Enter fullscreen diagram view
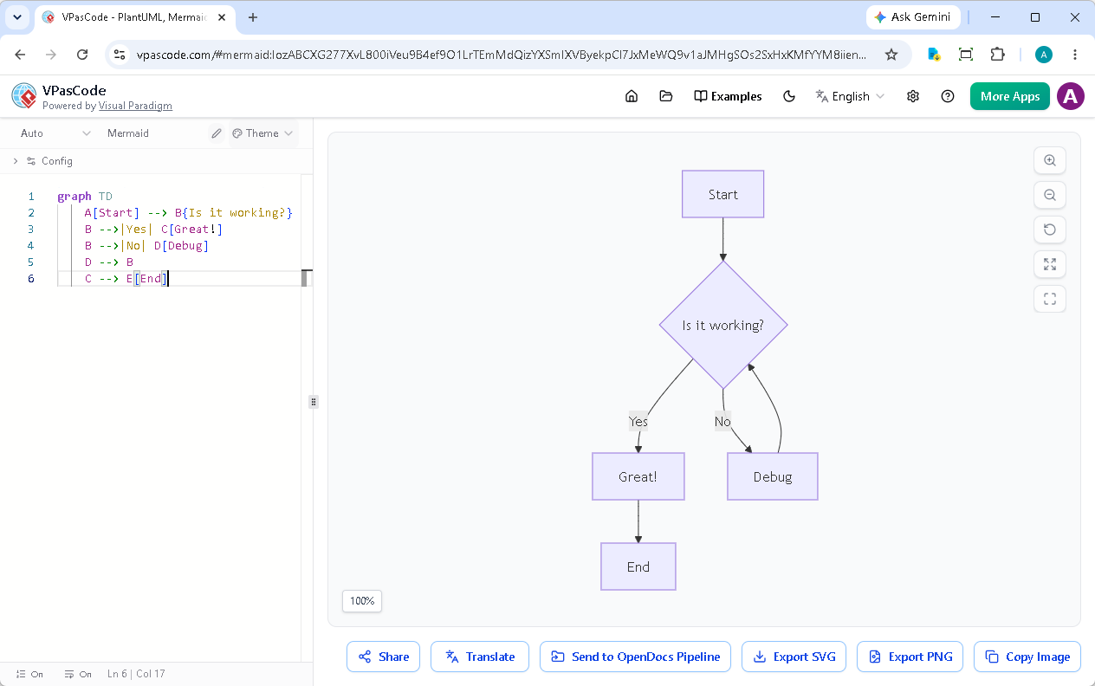1095x686 pixels. coord(1050,299)
